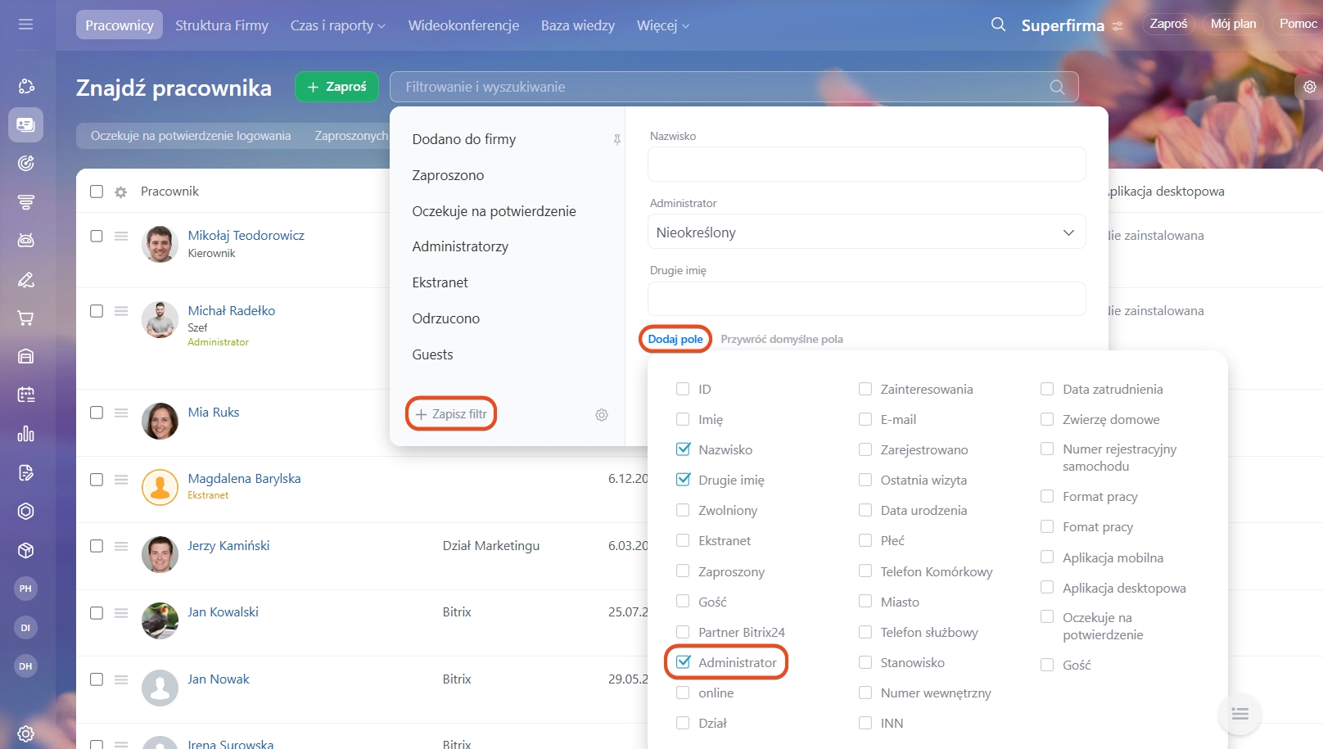Image resolution: width=1323 pixels, height=749 pixels.
Task: Uncheck the Drugie imię field checkbox
Action: [x=683, y=480]
